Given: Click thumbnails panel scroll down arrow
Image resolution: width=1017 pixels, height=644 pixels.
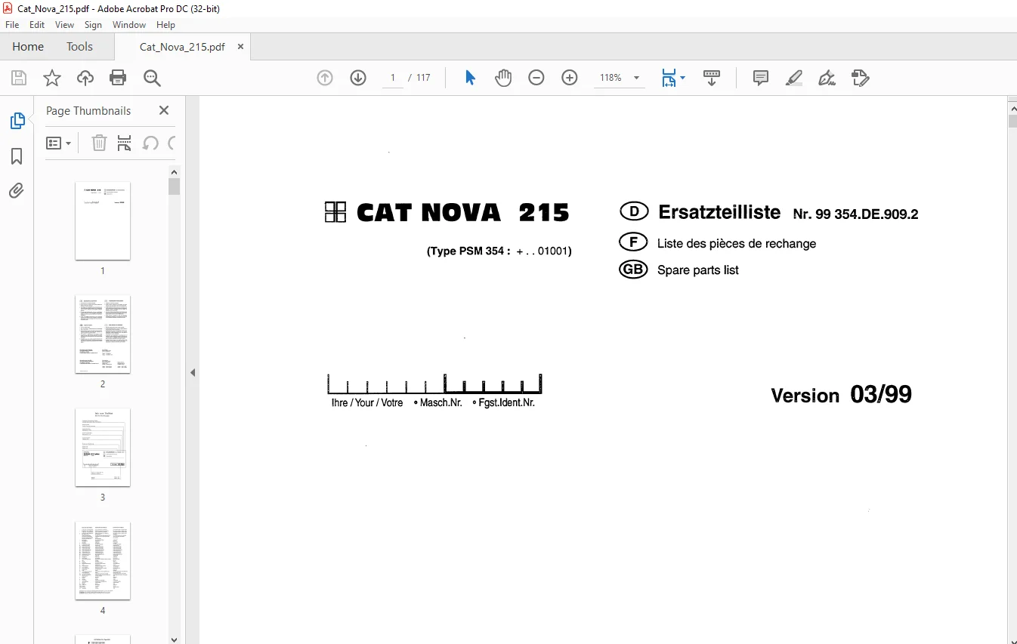Looking at the screenshot, I should coord(175,639).
